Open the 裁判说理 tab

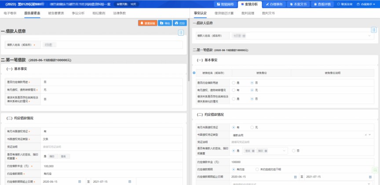248,13
